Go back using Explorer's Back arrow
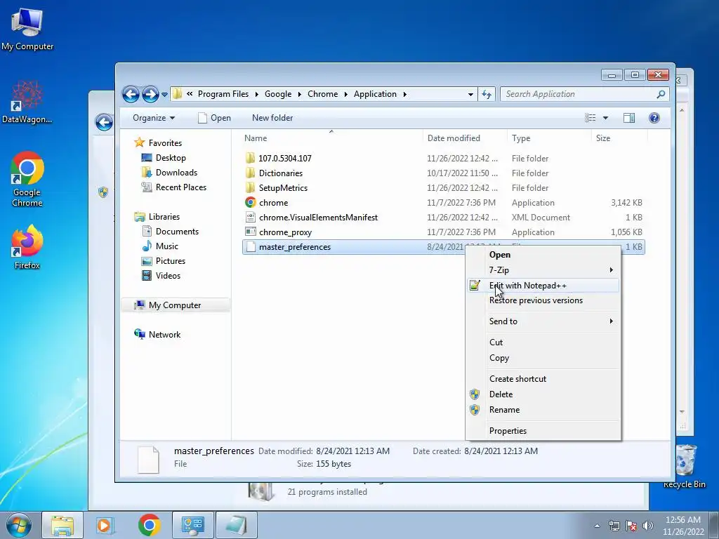This screenshot has width=719, height=539. [131, 95]
